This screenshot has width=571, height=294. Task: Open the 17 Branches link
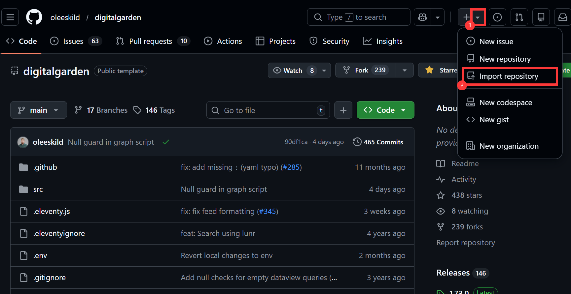click(x=101, y=110)
